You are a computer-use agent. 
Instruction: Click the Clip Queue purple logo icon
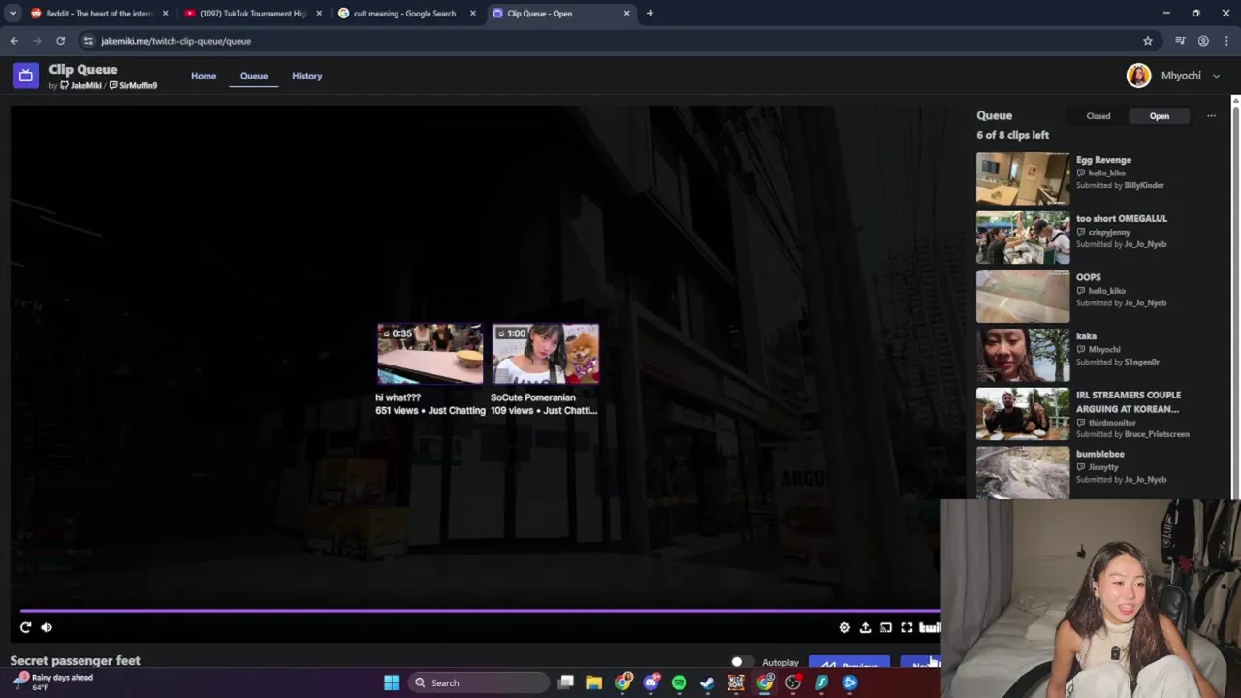click(x=25, y=76)
